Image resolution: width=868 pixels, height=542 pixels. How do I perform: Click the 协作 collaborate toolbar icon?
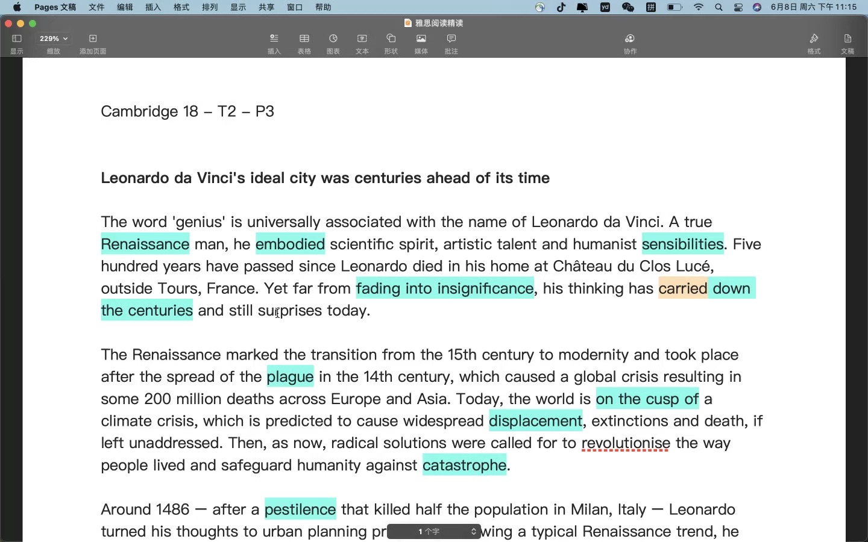tap(630, 39)
